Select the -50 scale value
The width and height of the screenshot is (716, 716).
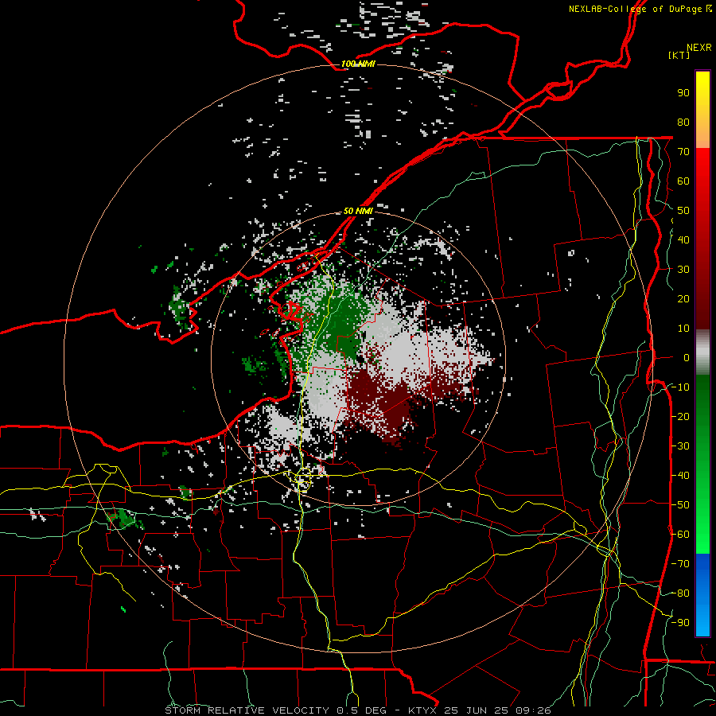[680, 505]
